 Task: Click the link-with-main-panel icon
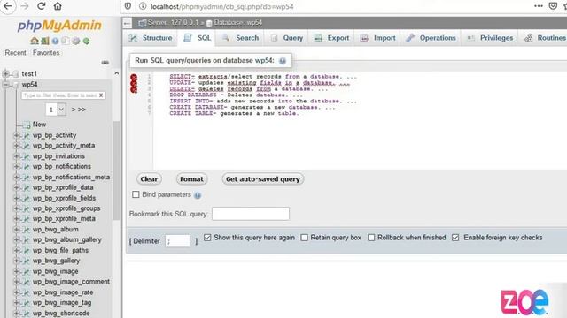(x=105, y=63)
